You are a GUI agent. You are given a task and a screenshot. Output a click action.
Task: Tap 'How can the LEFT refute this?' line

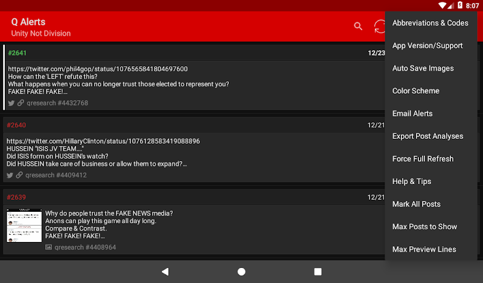[53, 77]
